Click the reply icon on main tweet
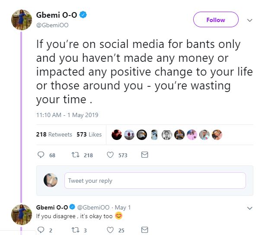Screen dimensions: 262x235 (42, 155)
